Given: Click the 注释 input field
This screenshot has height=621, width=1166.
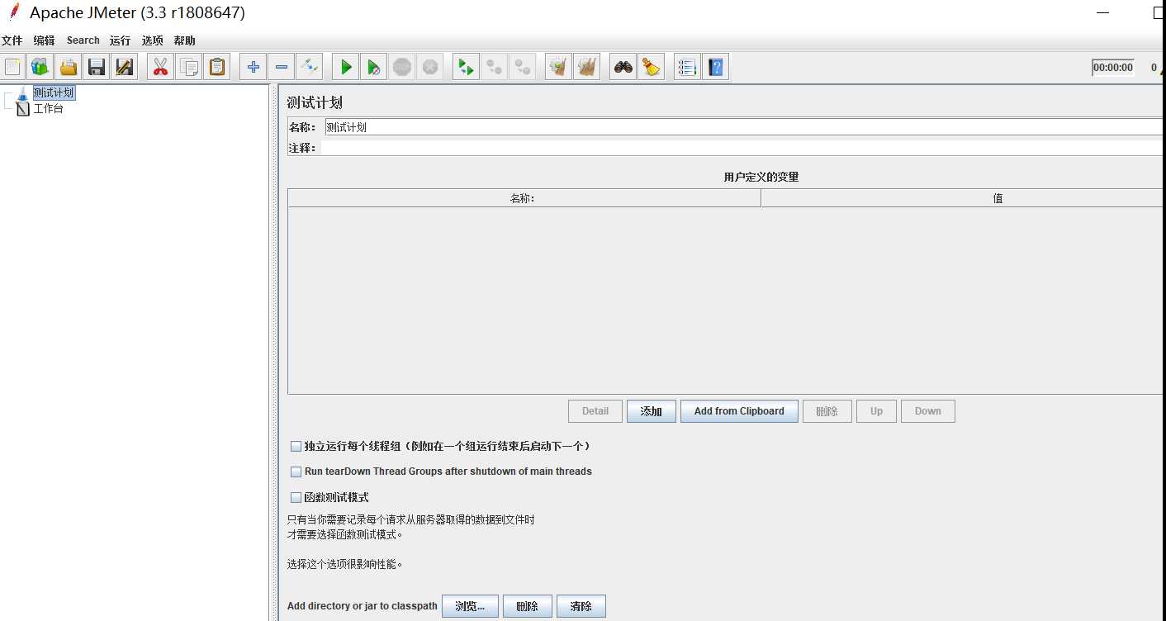Looking at the screenshot, I should click(743, 148).
